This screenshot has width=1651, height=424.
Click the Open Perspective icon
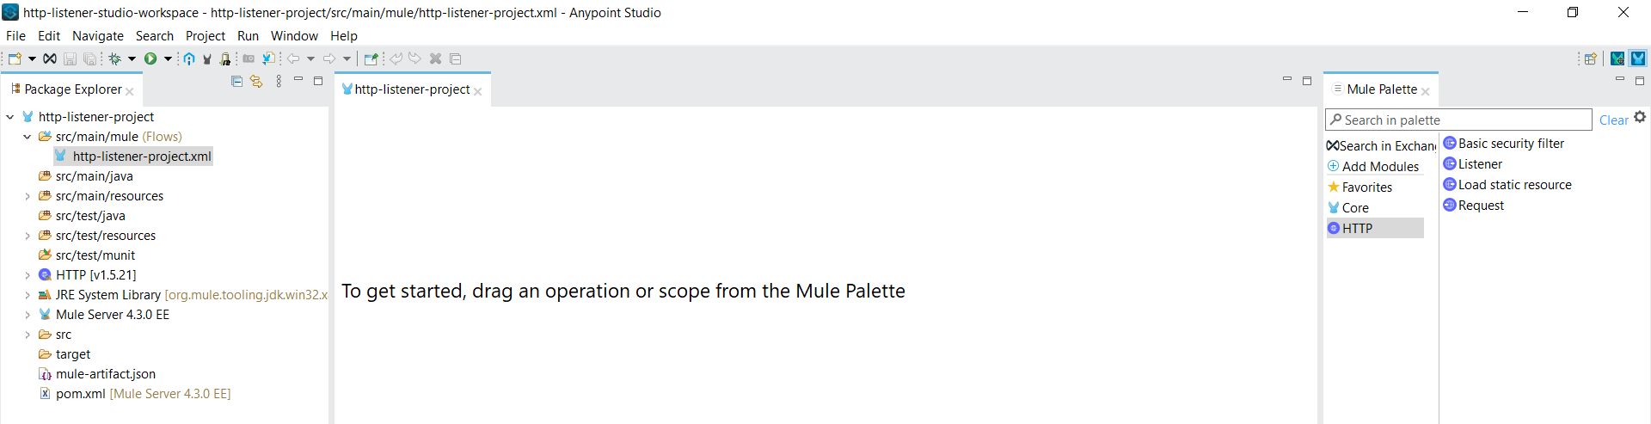click(x=1590, y=58)
